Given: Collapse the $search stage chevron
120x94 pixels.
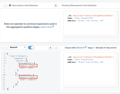Looking at the screenshot, I should coord(5,48).
